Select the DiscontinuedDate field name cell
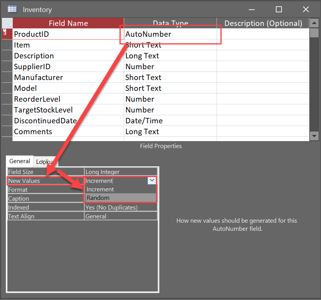321x300 pixels. pos(68,121)
